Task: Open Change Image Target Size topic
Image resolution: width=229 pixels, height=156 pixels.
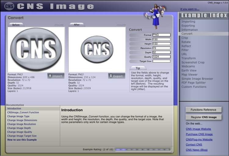Action: [22, 136]
